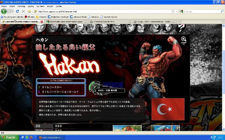The image size is (225, 140).
Task: Open the Araçlar menu
Action: coord(50,6)
